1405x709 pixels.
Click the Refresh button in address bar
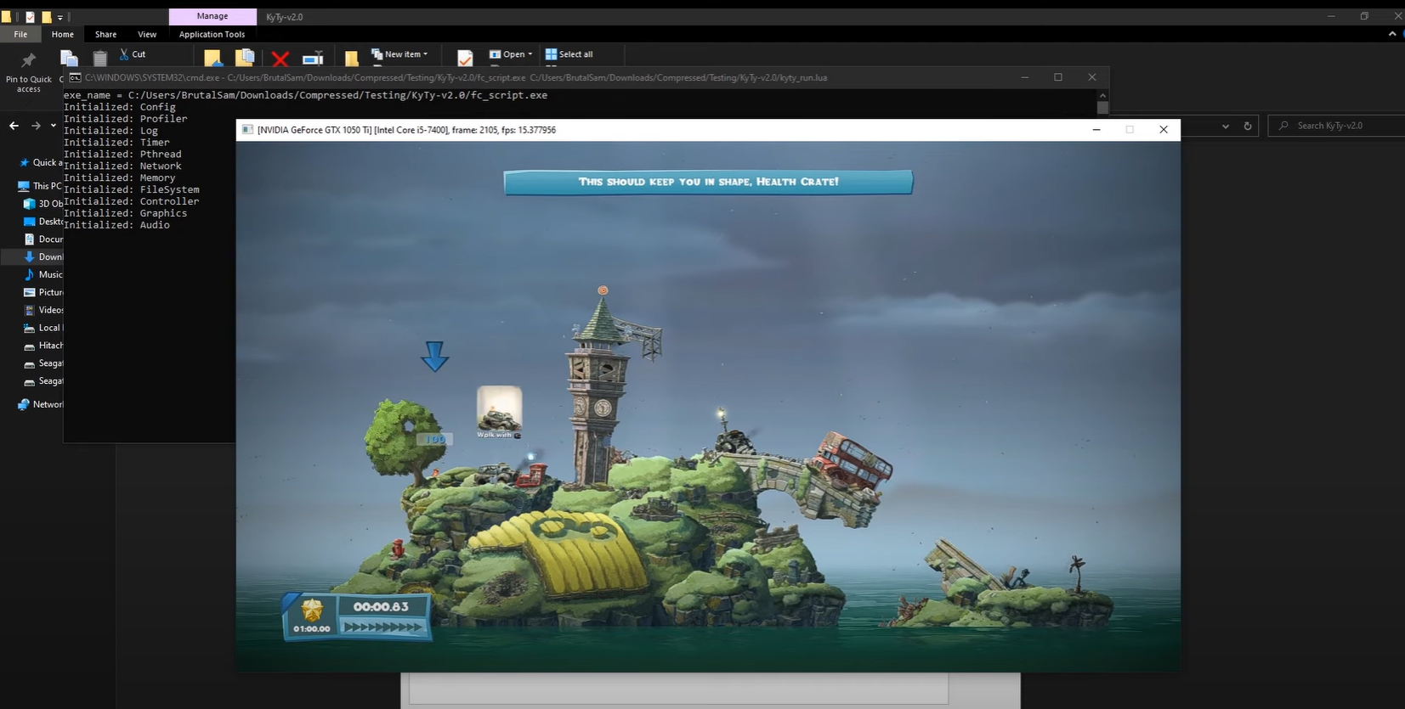pos(1248,126)
